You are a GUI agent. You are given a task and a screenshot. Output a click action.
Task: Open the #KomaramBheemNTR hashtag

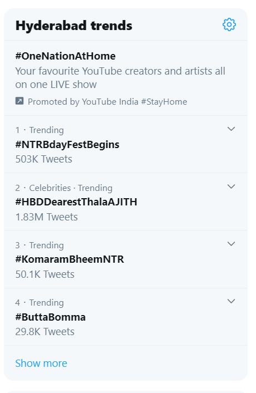pos(70,259)
